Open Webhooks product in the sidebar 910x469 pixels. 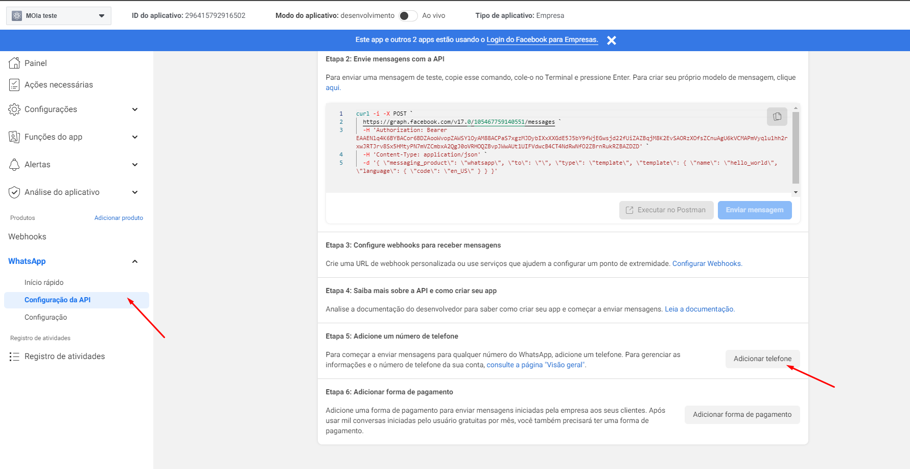[27, 237]
